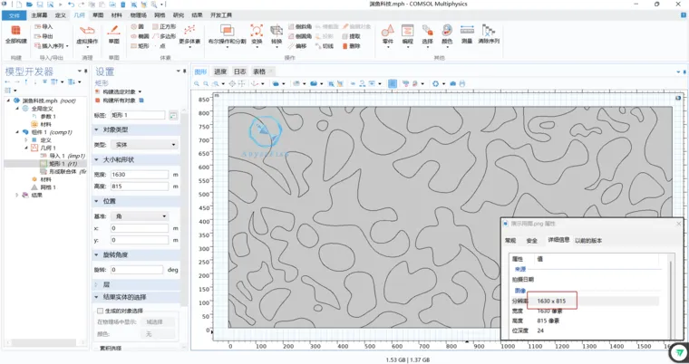Screen dimensions: 689x364
Task: Select the 正方形 (square) primitive
Action: tap(164, 27)
